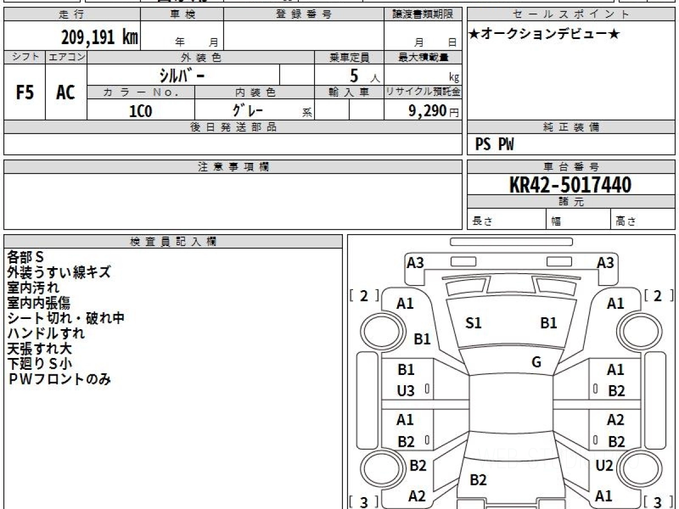
Task: Select the 幅 dimension label
Action: coord(556,222)
